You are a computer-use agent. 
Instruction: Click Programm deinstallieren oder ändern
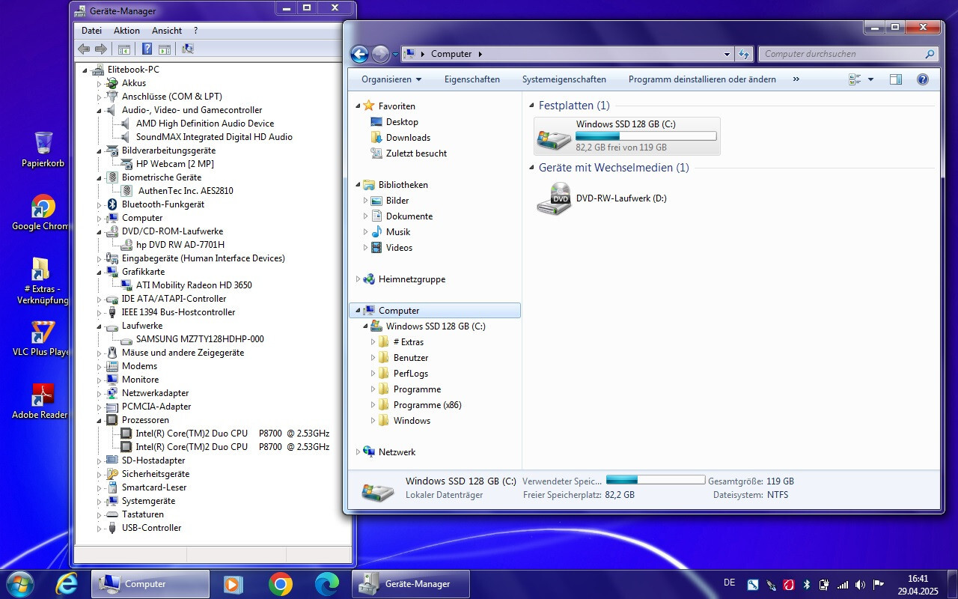click(x=702, y=79)
